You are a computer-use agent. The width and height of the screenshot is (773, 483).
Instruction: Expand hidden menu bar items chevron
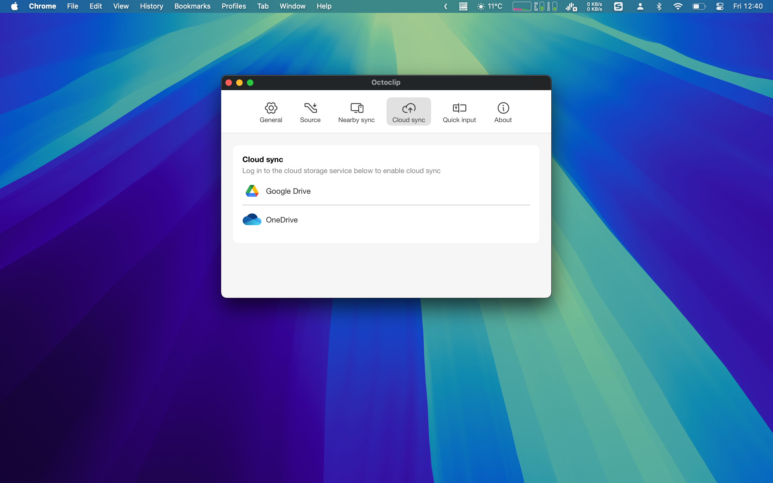pos(446,6)
